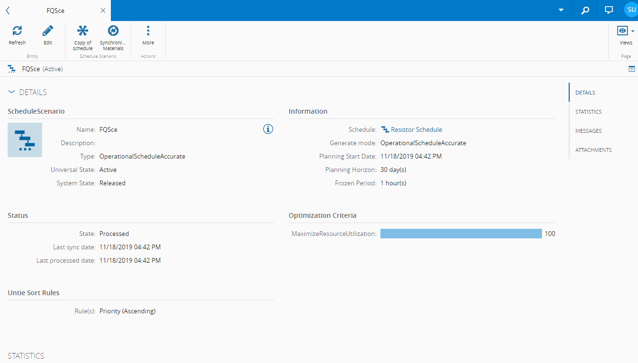Viewport: 638px width, 363px height.
Task: Click the ScheduleScenario thumbnail image
Action: (25, 140)
